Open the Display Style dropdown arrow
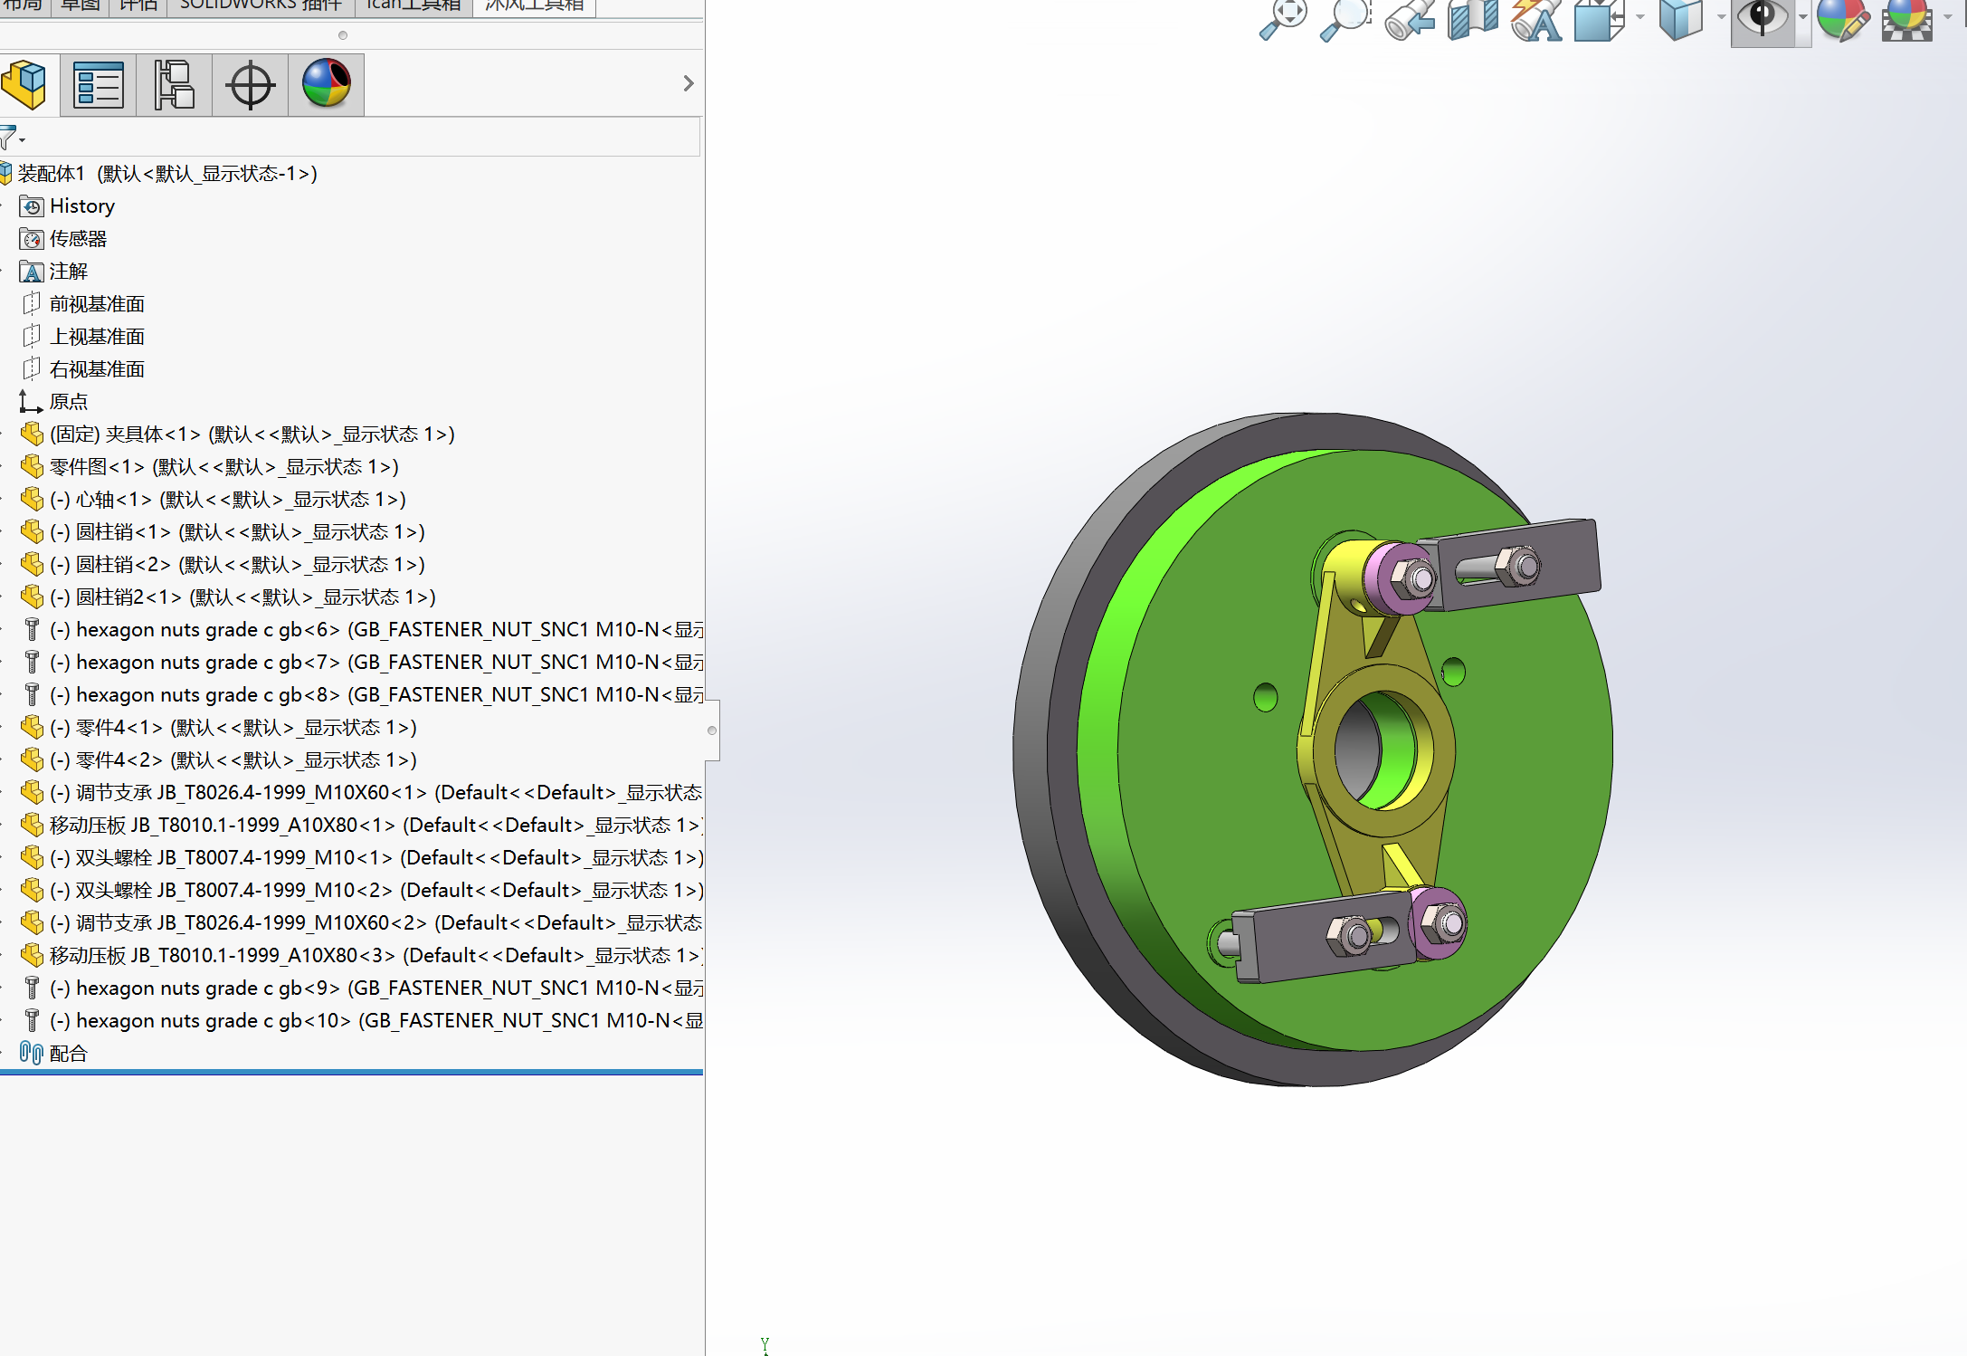 [x=1721, y=16]
